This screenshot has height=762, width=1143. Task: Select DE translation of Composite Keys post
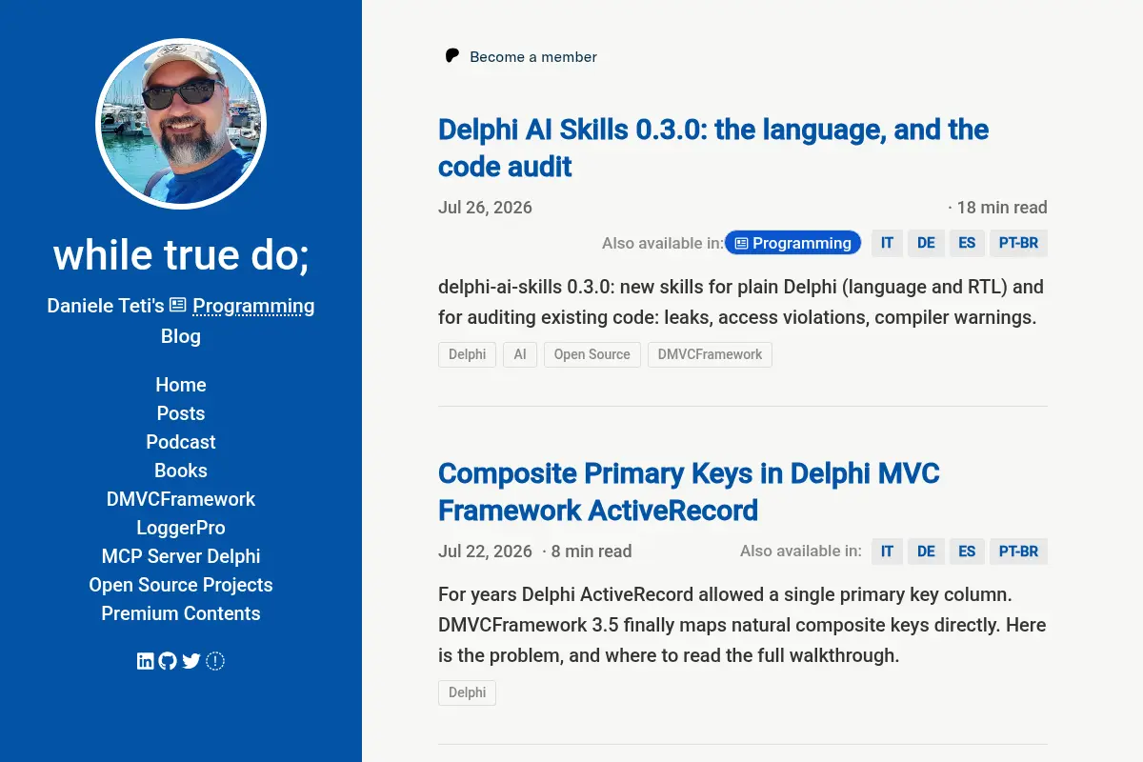[x=926, y=551]
